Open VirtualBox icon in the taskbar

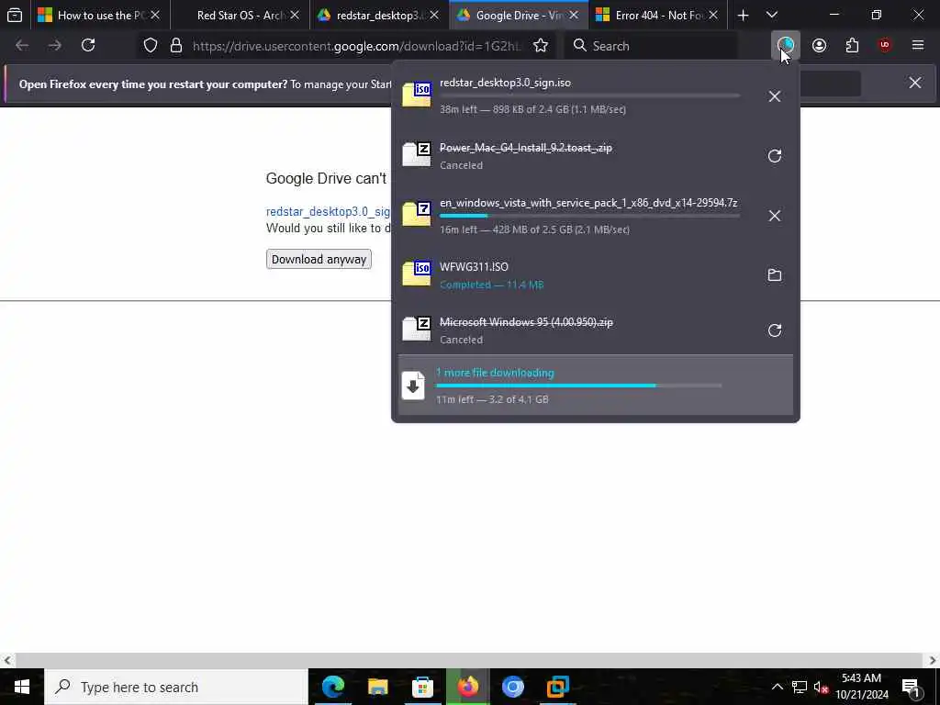click(x=557, y=687)
